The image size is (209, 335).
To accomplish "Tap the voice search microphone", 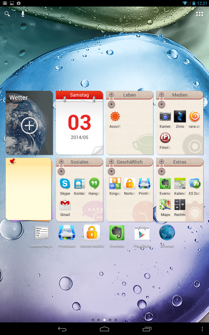I will [23, 14].
